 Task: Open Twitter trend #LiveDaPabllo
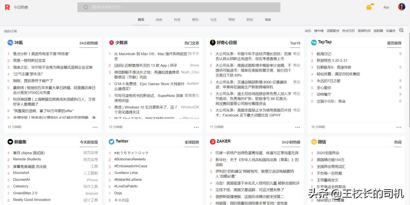126,186
